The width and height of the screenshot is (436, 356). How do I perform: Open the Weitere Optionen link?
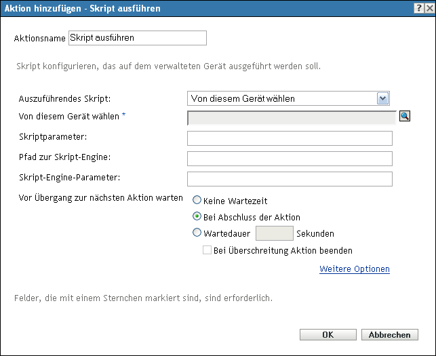pyautogui.click(x=354, y=269)
